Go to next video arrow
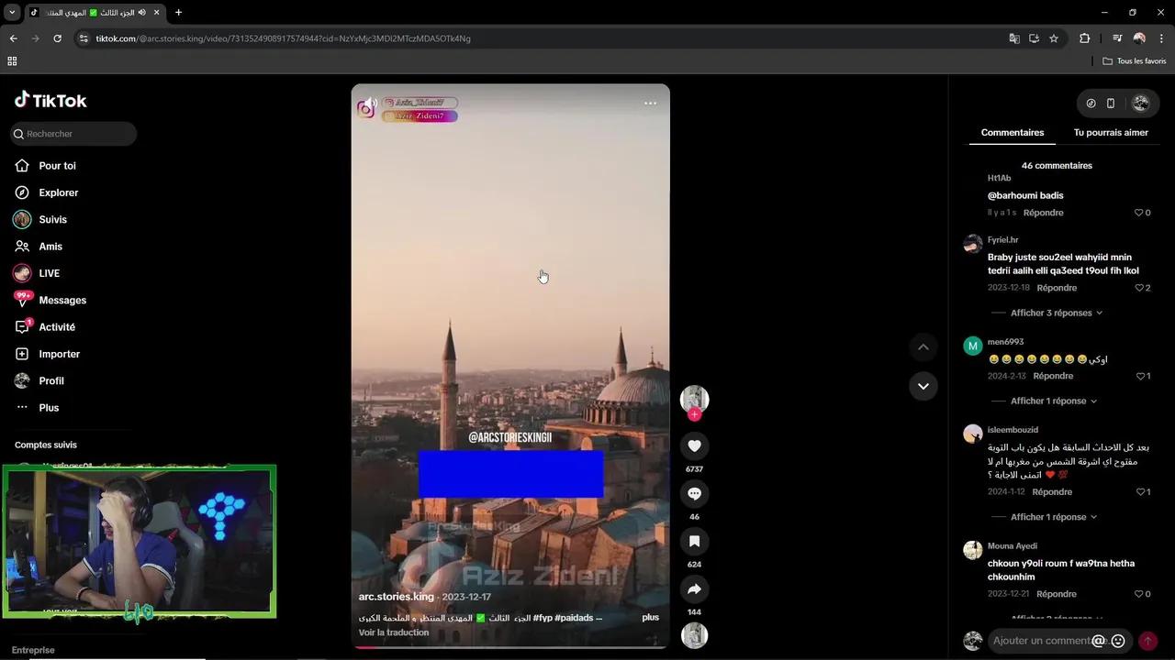This screenshot has width=1175, height=660. [923, 386]
